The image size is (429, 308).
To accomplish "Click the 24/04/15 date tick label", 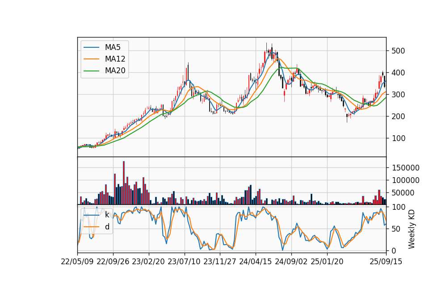I will click(256, 262).
